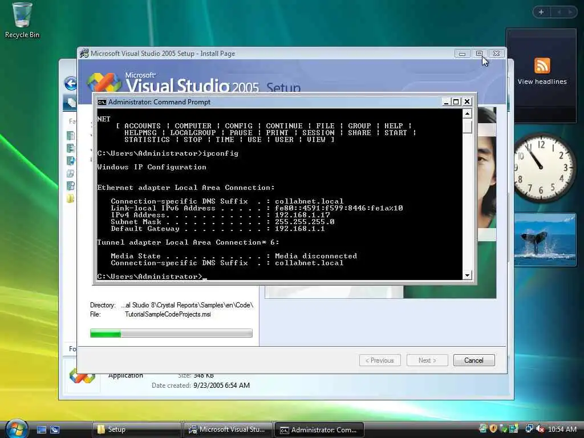Image resolution: width=584 pixels, height=438 pixels.
Task: Click the date created 9/23/2005 6:54 AM value
Action: [222, 386]
